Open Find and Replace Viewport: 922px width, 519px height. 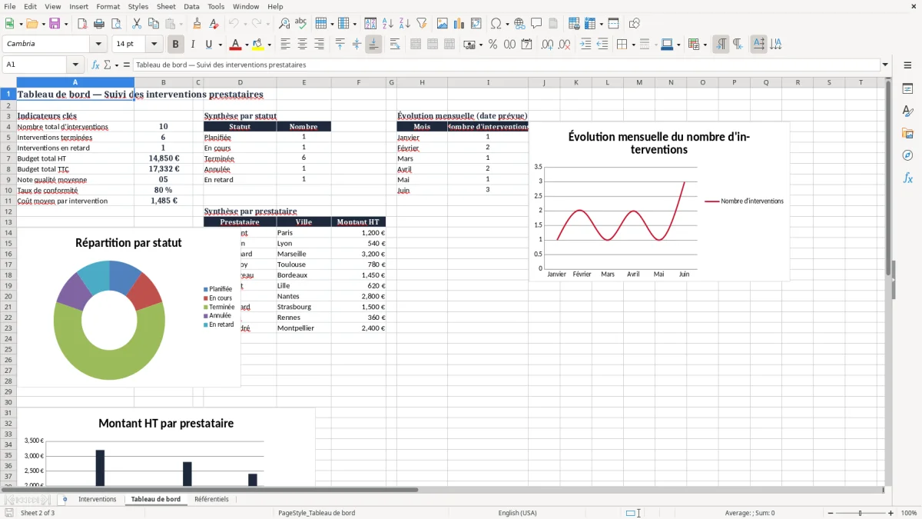click(284, 24)
